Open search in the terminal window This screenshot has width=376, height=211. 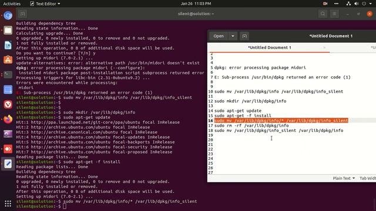[x=323, y=14]
